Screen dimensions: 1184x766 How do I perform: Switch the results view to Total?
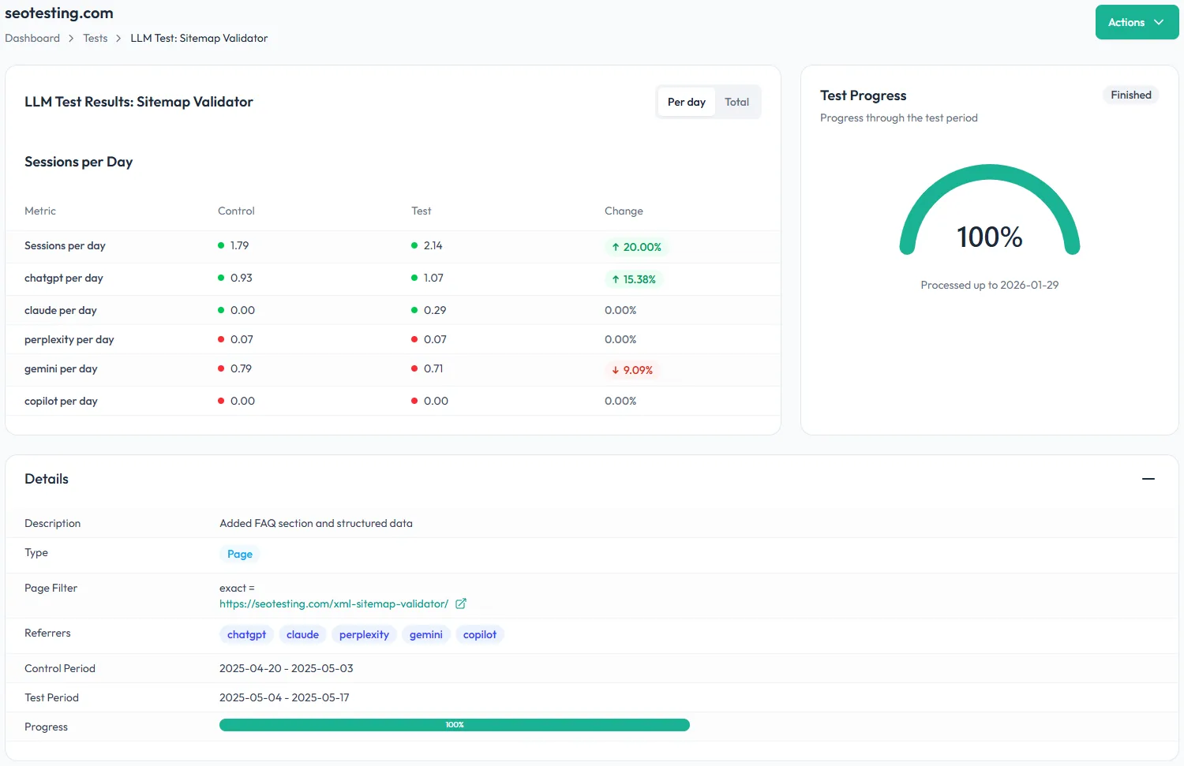(x=736, y=102)
